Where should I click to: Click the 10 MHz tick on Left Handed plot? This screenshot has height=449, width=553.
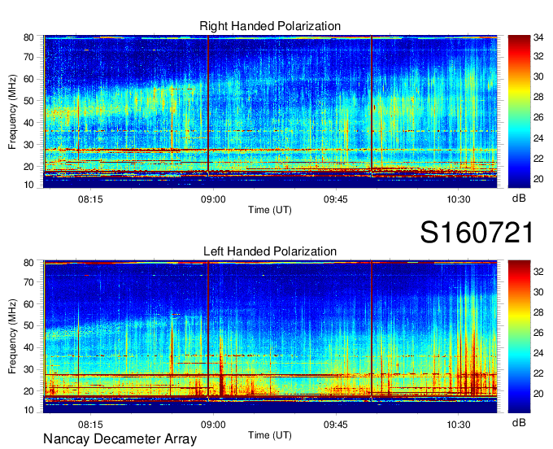coord(28,411)
